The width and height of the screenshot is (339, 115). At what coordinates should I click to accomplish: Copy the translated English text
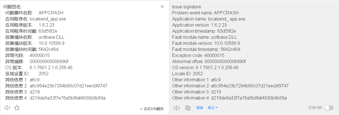[188, 108]
